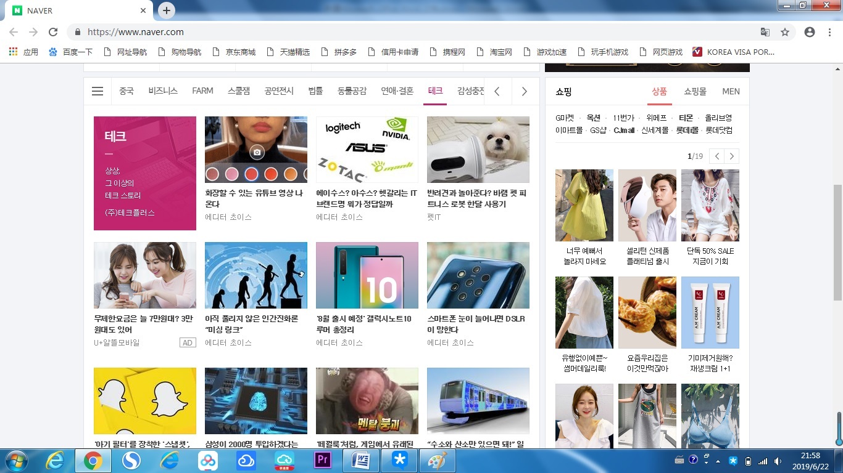
Task: Select the 쇼핑몰 shopping tab
Action: pyautogui.click(x=695, y=91)
